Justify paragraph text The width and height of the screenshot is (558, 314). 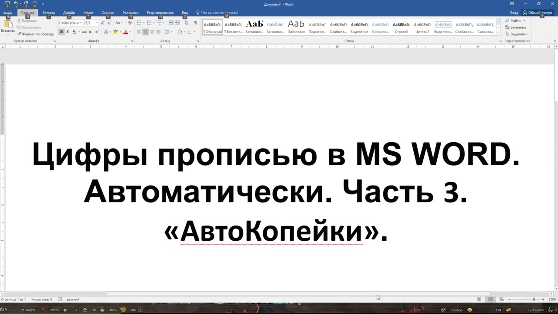tap(158, 32)
